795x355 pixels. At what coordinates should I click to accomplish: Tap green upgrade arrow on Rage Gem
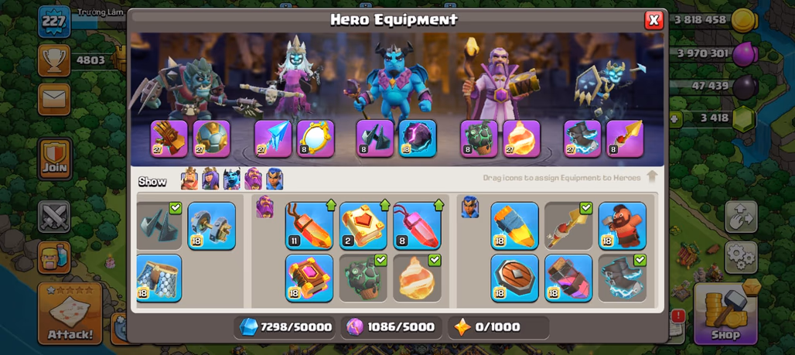438,204
